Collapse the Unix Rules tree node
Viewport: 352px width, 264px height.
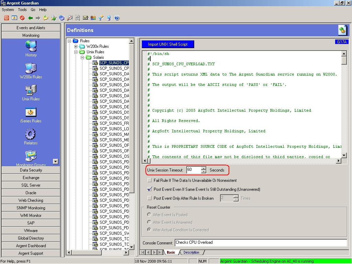click(76, 52)
